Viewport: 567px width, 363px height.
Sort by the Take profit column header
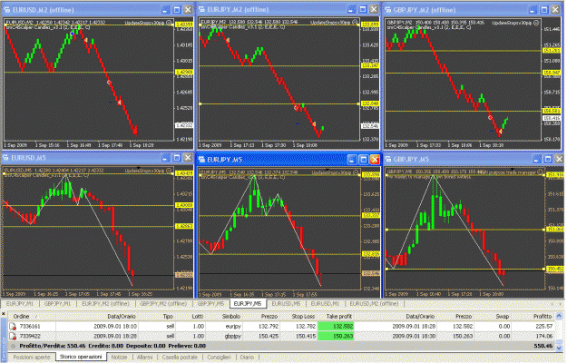tap(338, 317)
